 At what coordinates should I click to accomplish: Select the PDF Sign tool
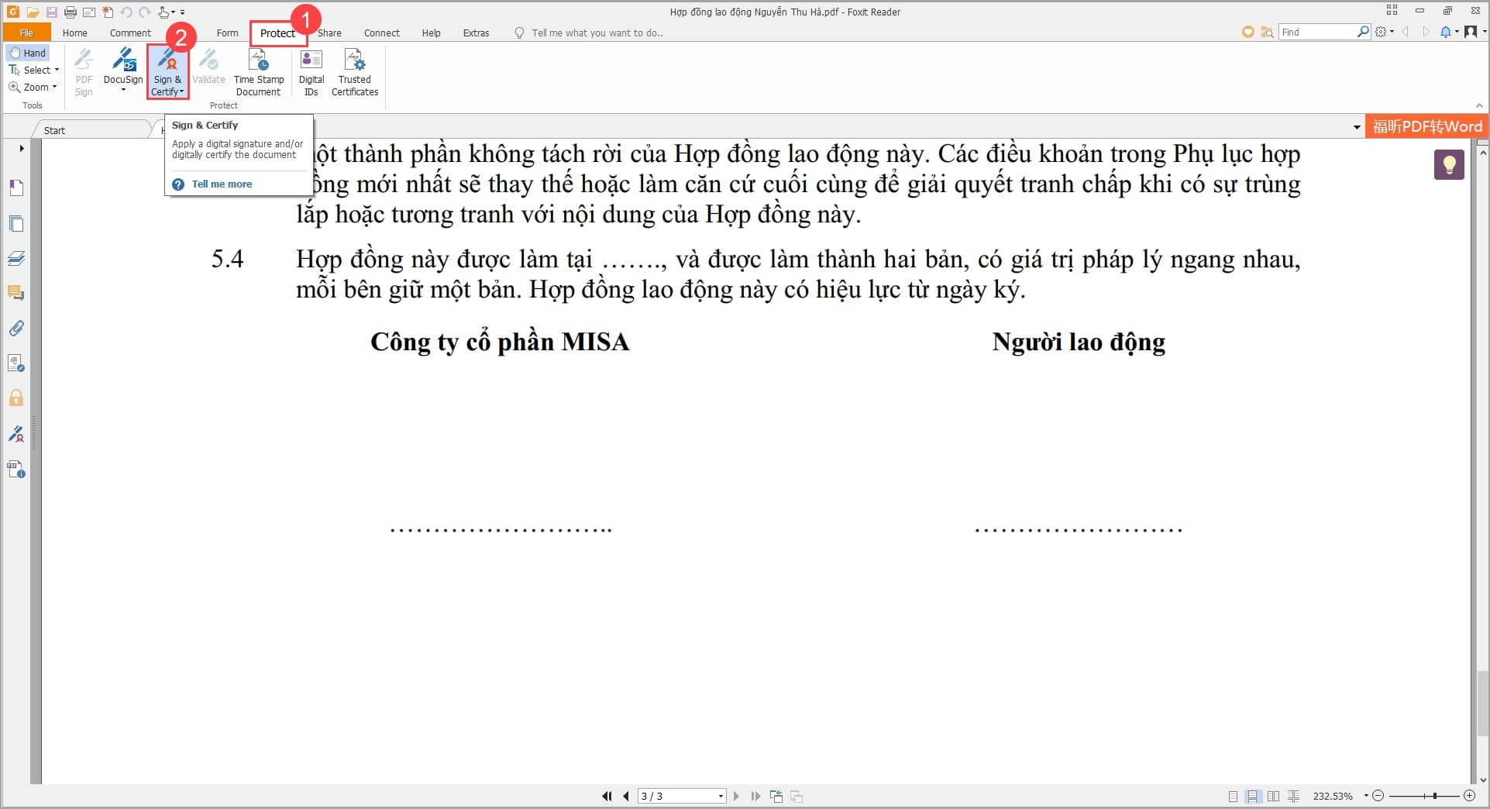[83, 71]
